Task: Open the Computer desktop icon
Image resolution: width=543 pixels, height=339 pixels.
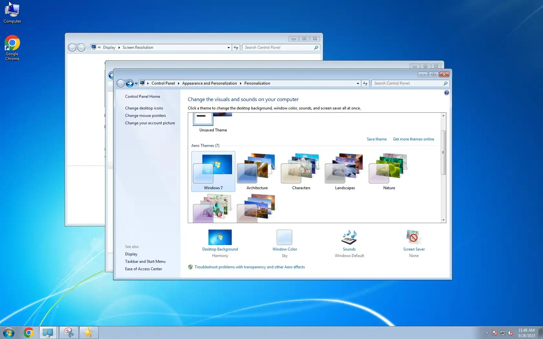Action: [12, 13]
